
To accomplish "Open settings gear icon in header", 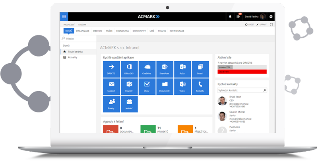I will click(271, 17).
